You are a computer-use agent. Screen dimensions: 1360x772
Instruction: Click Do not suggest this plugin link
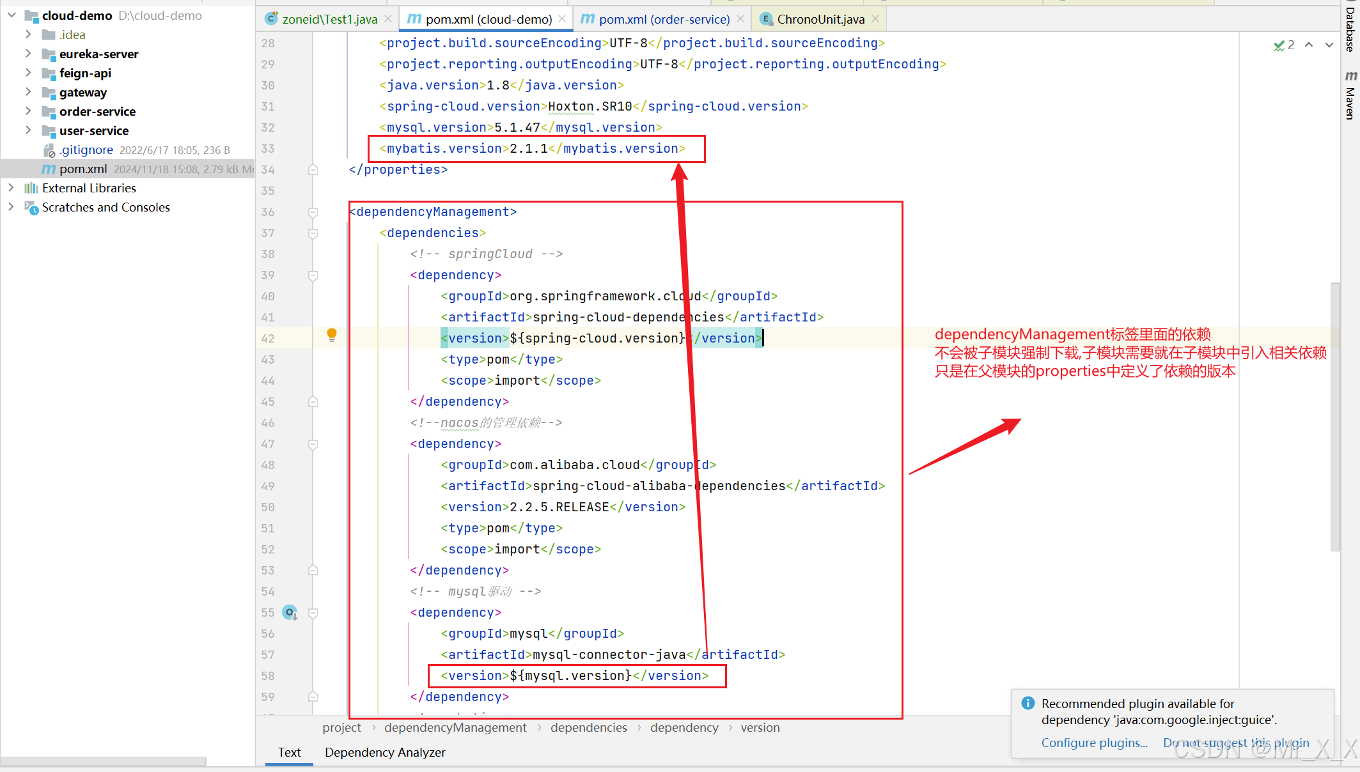coord(1235,743)
